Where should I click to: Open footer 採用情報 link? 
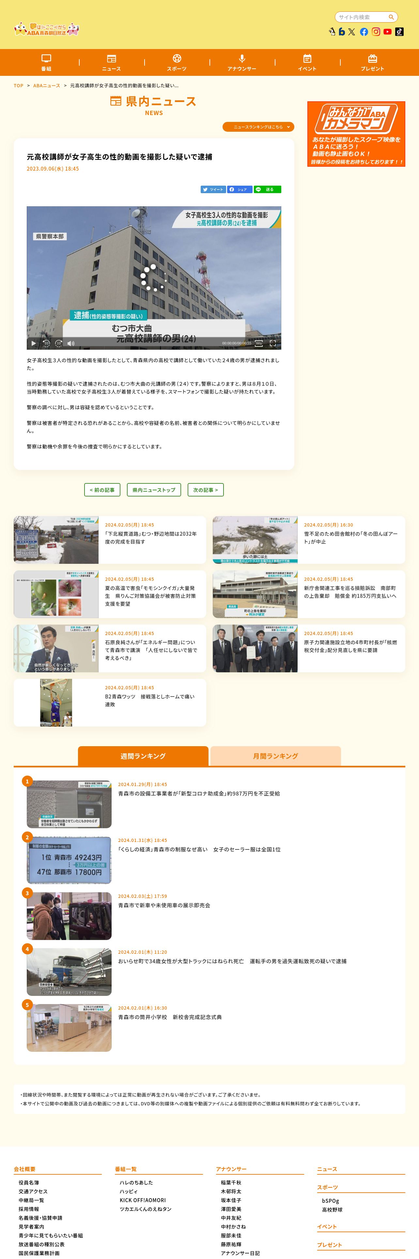[29, 1209]
